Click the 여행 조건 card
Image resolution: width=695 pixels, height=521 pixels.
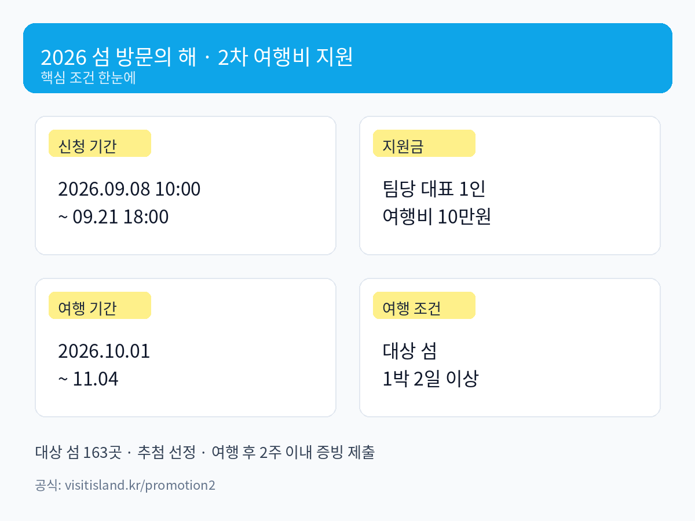[x=510, y=347]
